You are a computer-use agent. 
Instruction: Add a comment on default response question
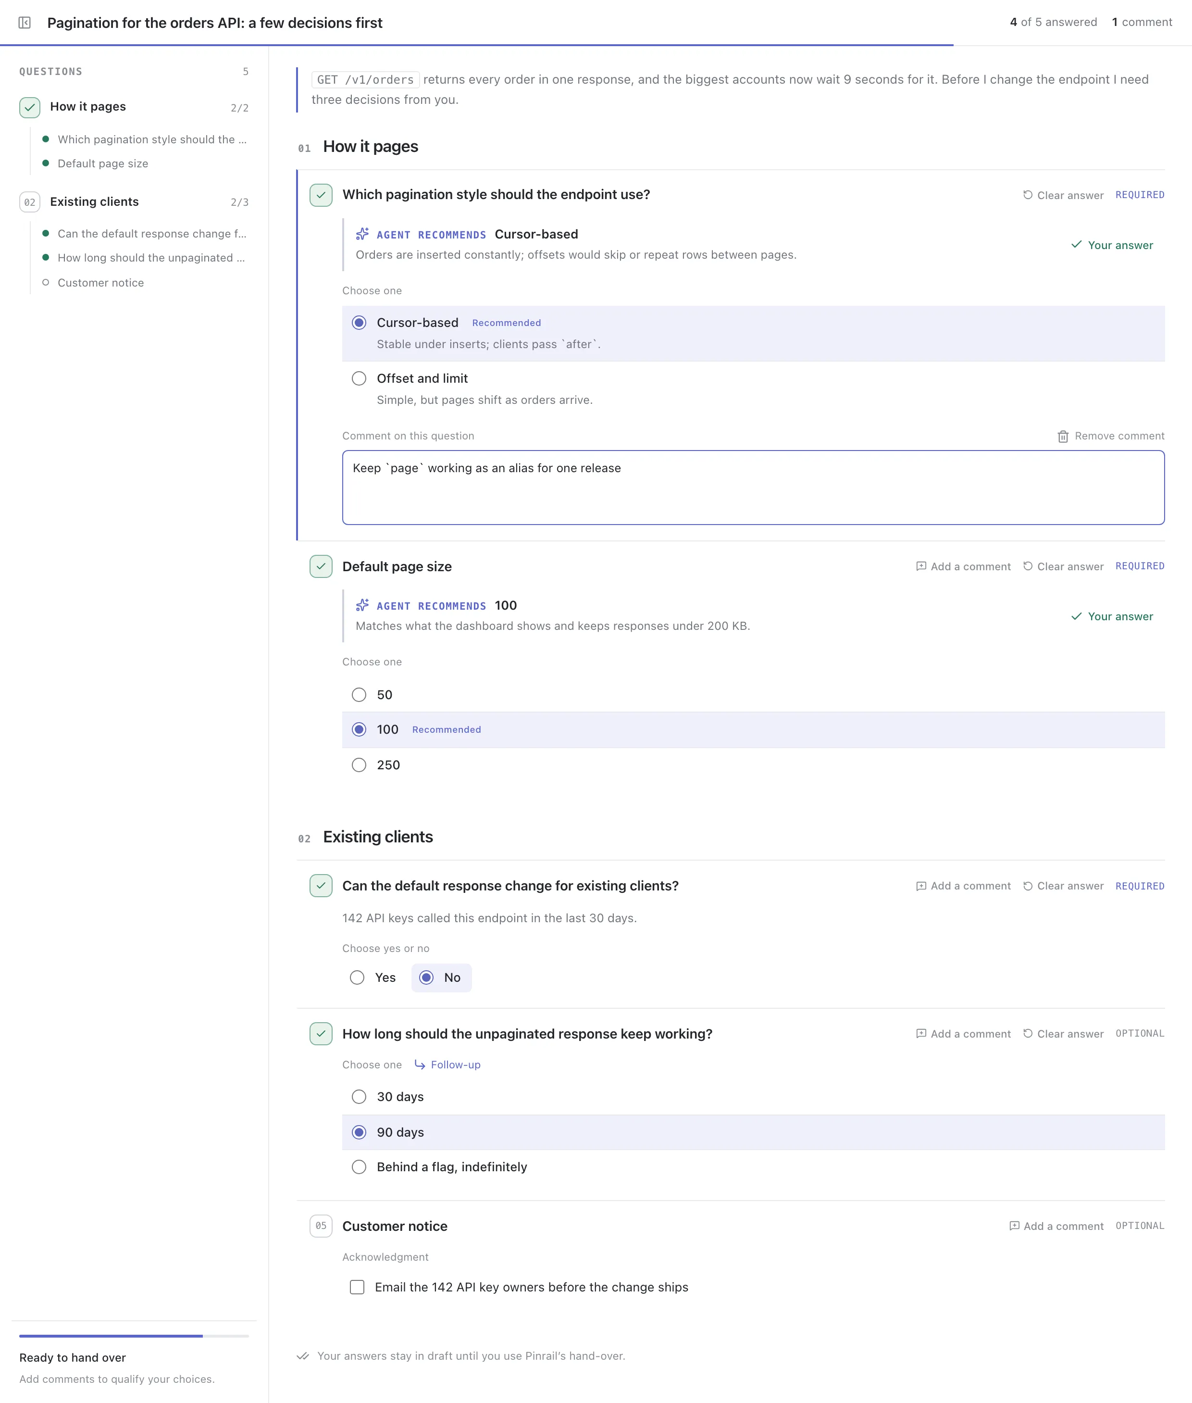[964, 886]
